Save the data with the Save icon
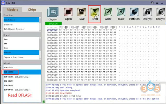Viewport: 166px width, 104px height. pos(81,12)
